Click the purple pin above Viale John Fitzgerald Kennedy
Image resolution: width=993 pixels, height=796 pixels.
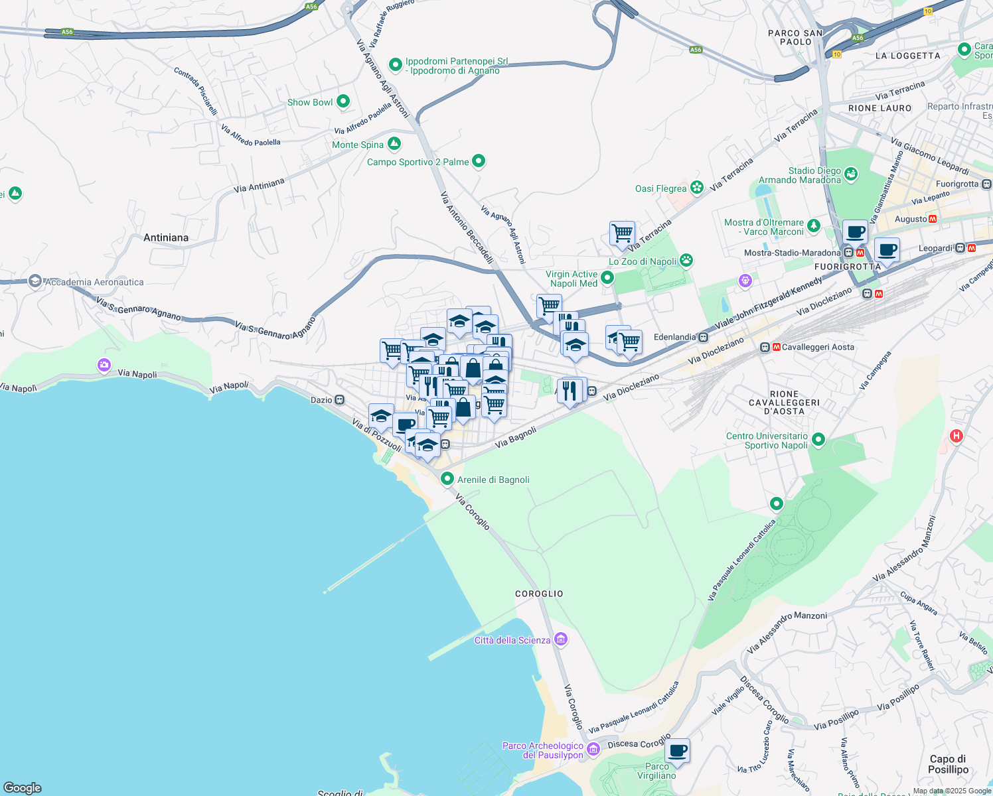pos(745,281)
